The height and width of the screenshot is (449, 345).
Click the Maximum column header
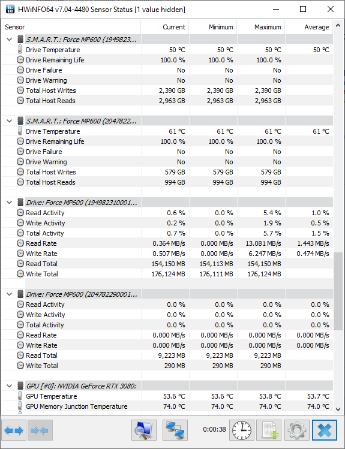261,27
